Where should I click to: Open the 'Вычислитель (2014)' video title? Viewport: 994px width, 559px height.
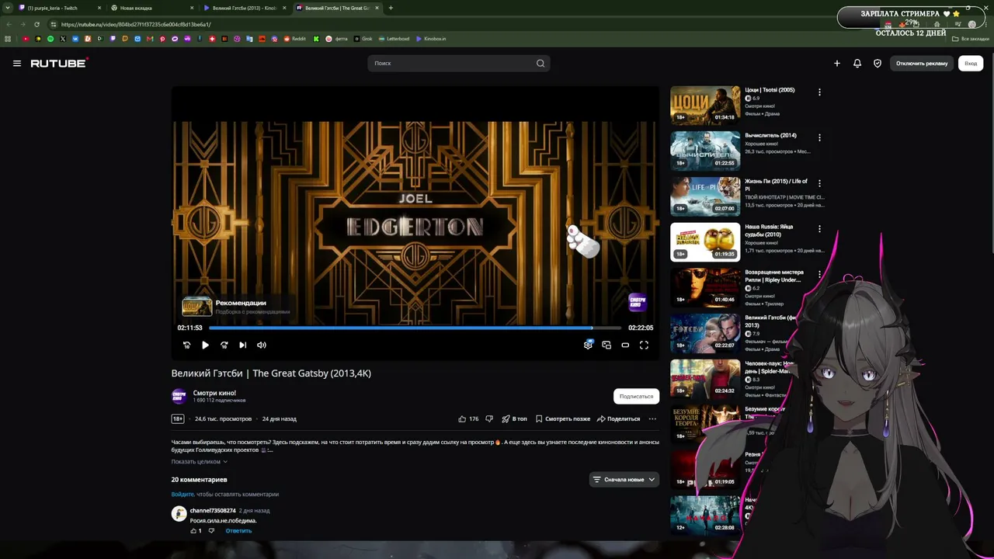(x=770, y=136)
